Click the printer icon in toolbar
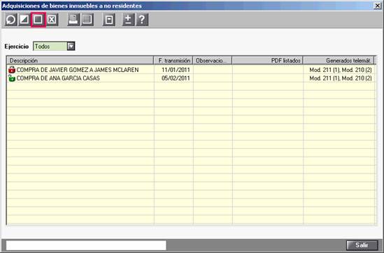Screen dimensions: 384x253 [x=73, y=20]
